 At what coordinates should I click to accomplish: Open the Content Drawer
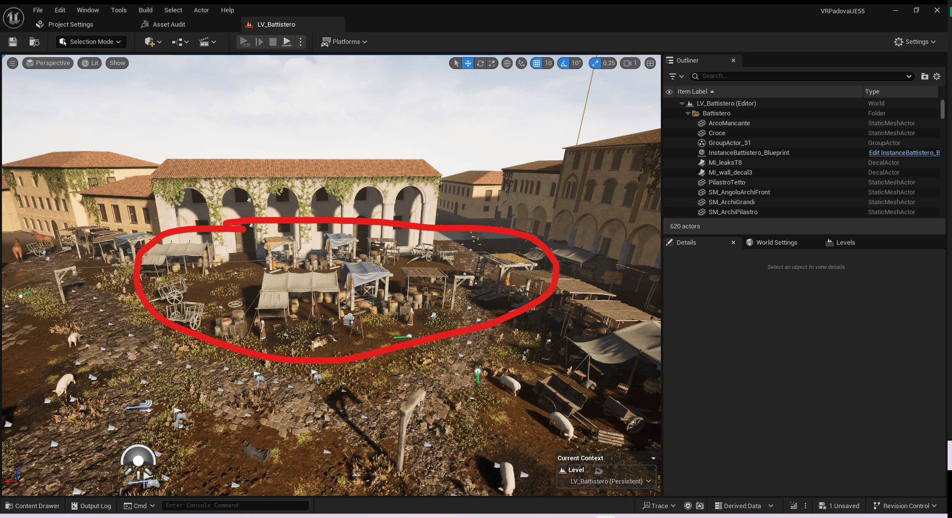pyautogui.click(x=32, y=506)
